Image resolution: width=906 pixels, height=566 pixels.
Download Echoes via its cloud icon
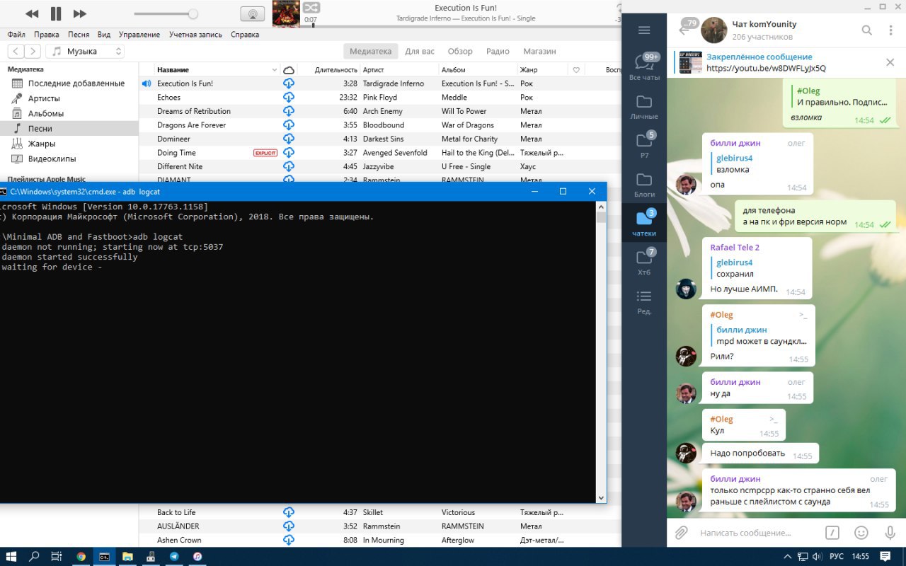tap(289, 98)
